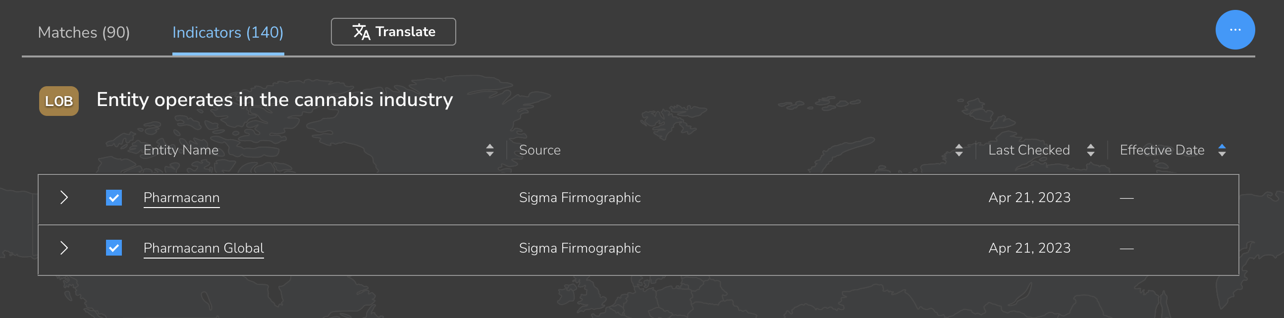The image size is (1284, 318).
Task: Click the LOB badge icon
Action: pyautogui.click(x=59, y=101)
